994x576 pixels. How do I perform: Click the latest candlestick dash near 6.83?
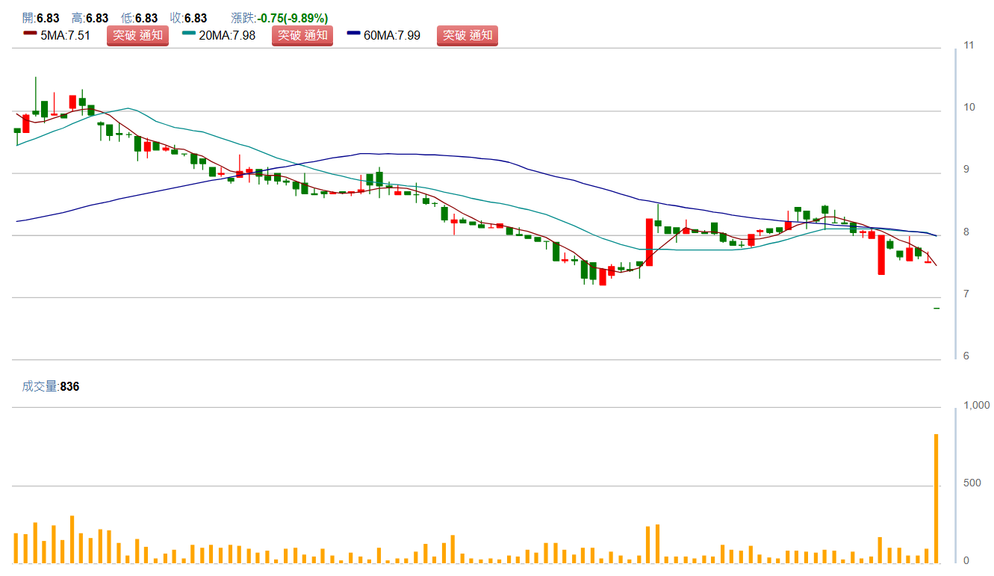pos(936,308)
